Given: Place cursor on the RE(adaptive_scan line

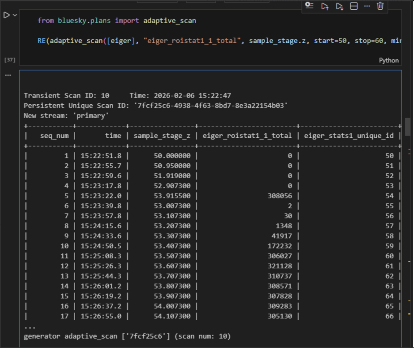Looking at the screenshot, I should [x=162, y=41].
